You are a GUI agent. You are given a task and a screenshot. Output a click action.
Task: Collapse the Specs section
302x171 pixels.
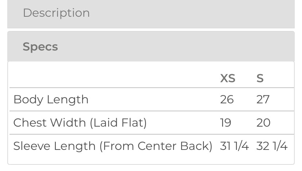151,47
